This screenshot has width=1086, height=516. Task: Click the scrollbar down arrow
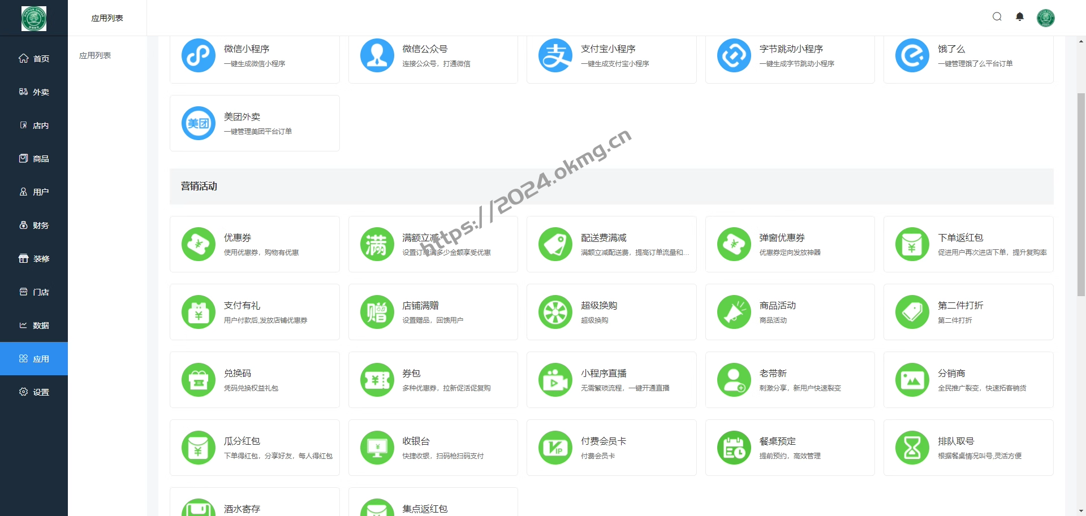1081,511
